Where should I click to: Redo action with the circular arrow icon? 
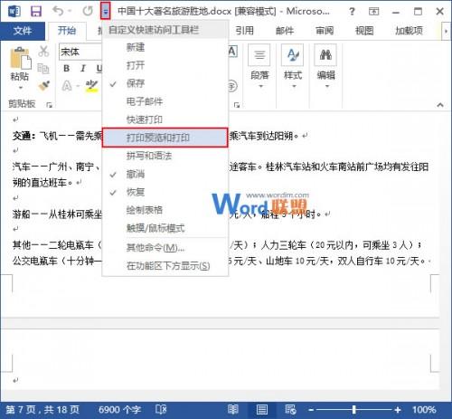[88, 11]
